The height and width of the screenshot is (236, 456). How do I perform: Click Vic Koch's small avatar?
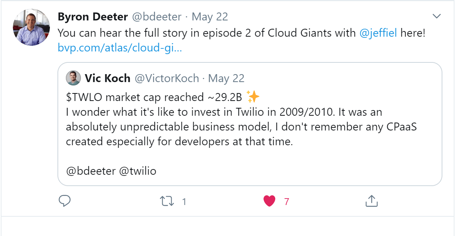click(x=73, y=78)
